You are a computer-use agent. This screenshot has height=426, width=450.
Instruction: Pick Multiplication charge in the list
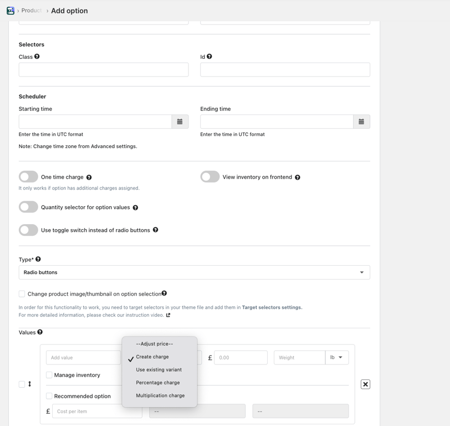(160, 395)
